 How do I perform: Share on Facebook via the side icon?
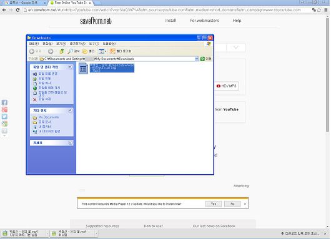tap(4, 102)
